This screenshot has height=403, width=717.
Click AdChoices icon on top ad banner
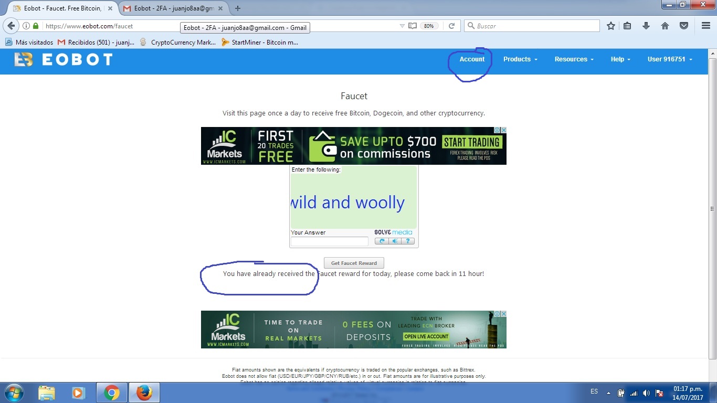point(497,130)
